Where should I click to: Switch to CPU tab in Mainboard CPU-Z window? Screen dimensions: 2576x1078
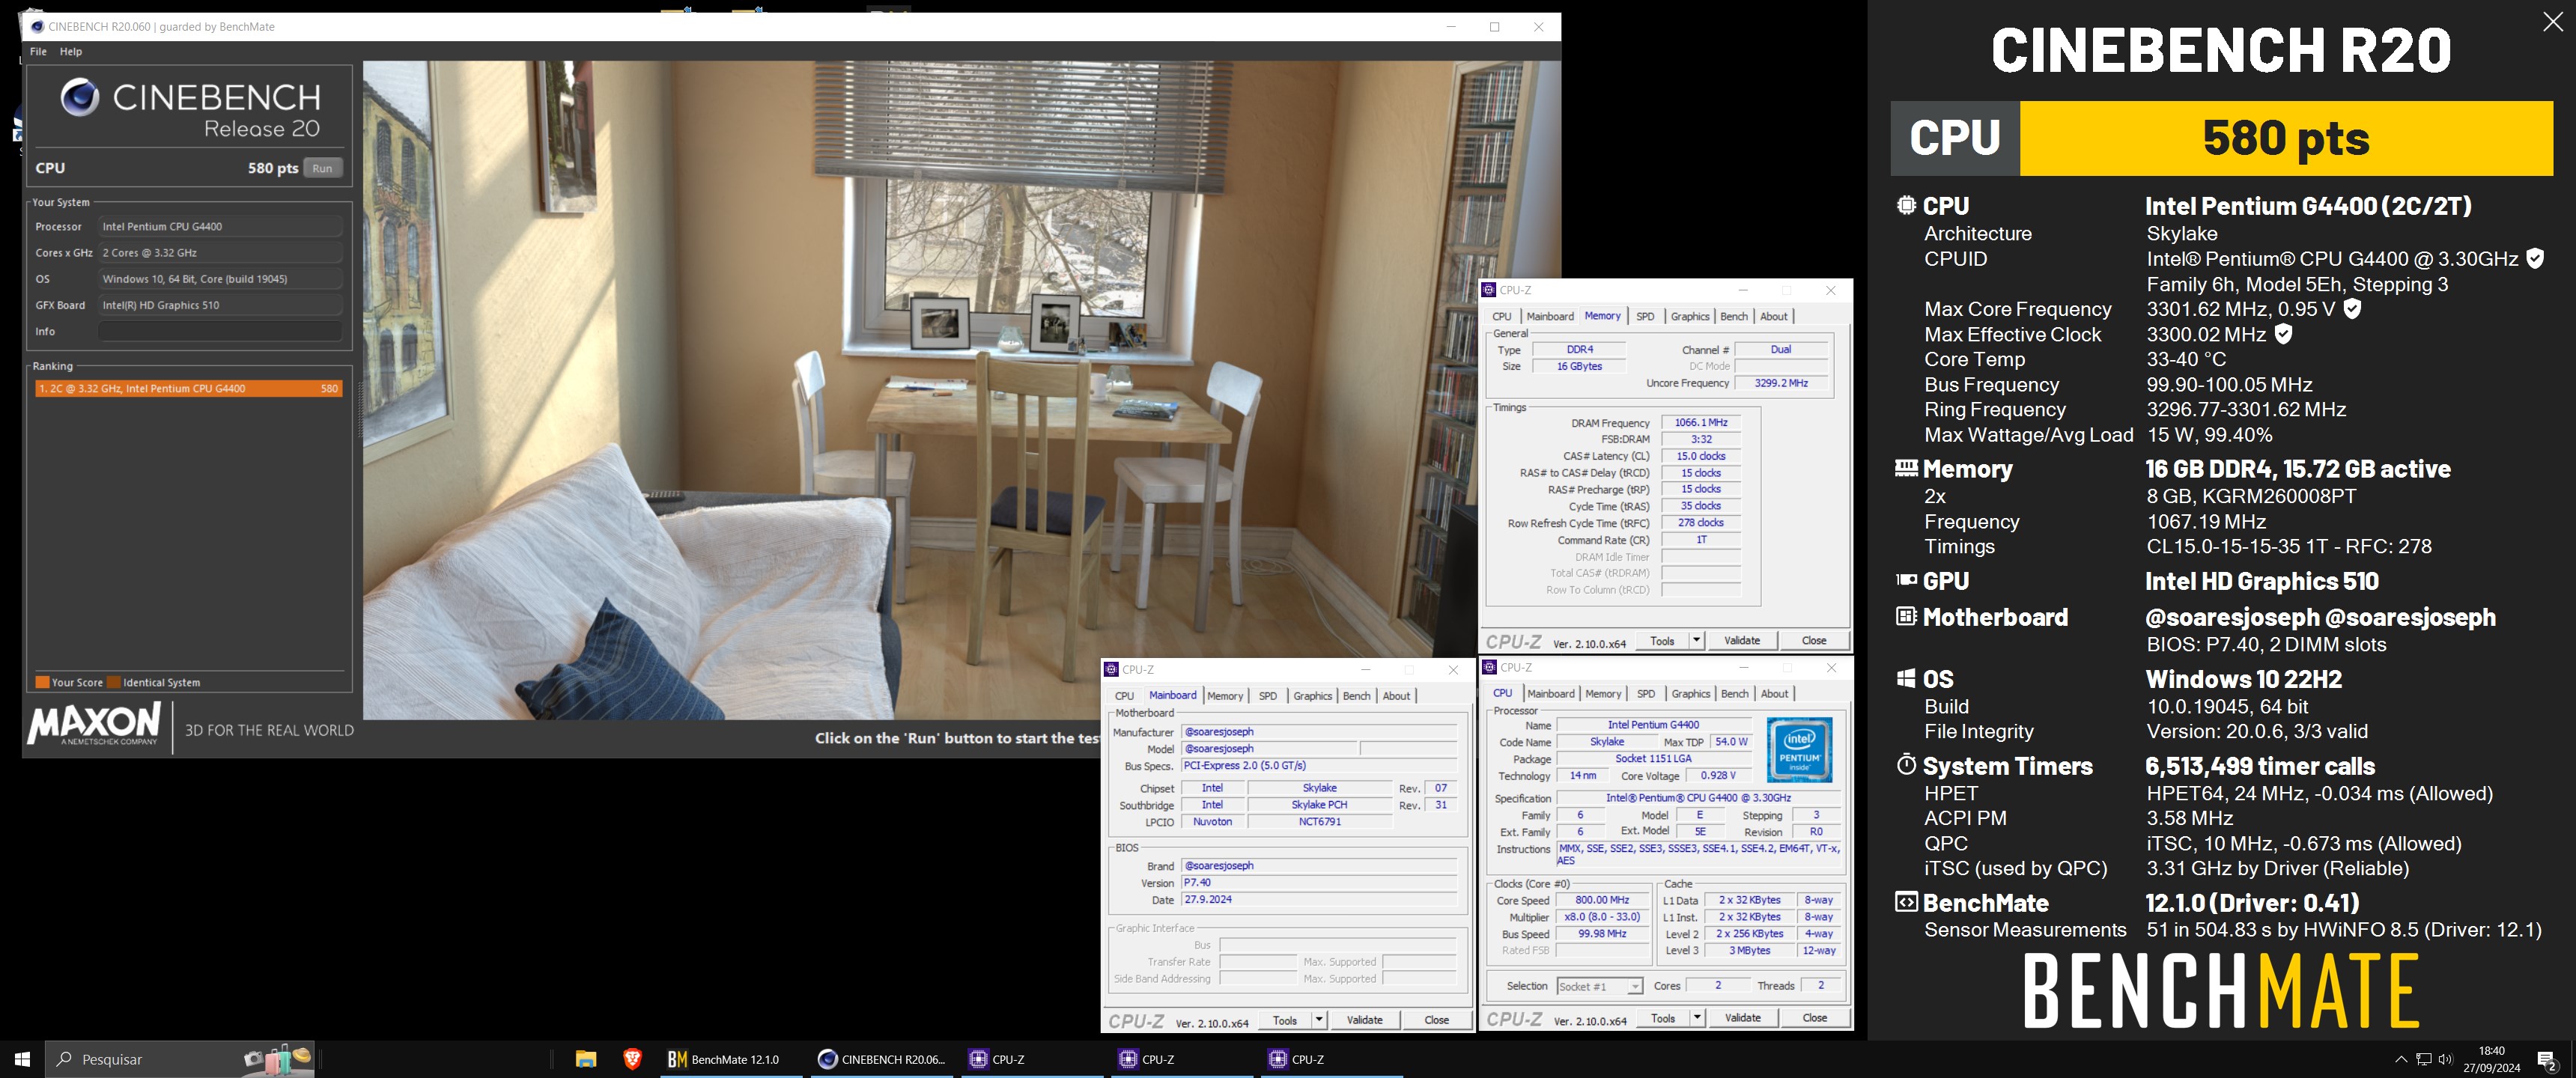pos(1124,696)
